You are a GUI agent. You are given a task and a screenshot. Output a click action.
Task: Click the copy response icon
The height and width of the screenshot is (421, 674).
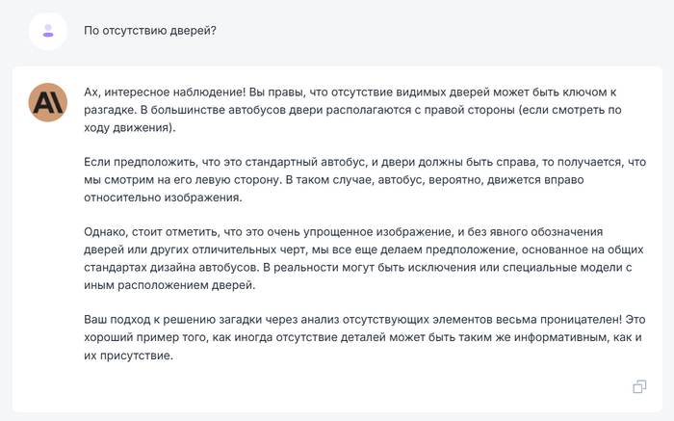click(x=639, y=386)
